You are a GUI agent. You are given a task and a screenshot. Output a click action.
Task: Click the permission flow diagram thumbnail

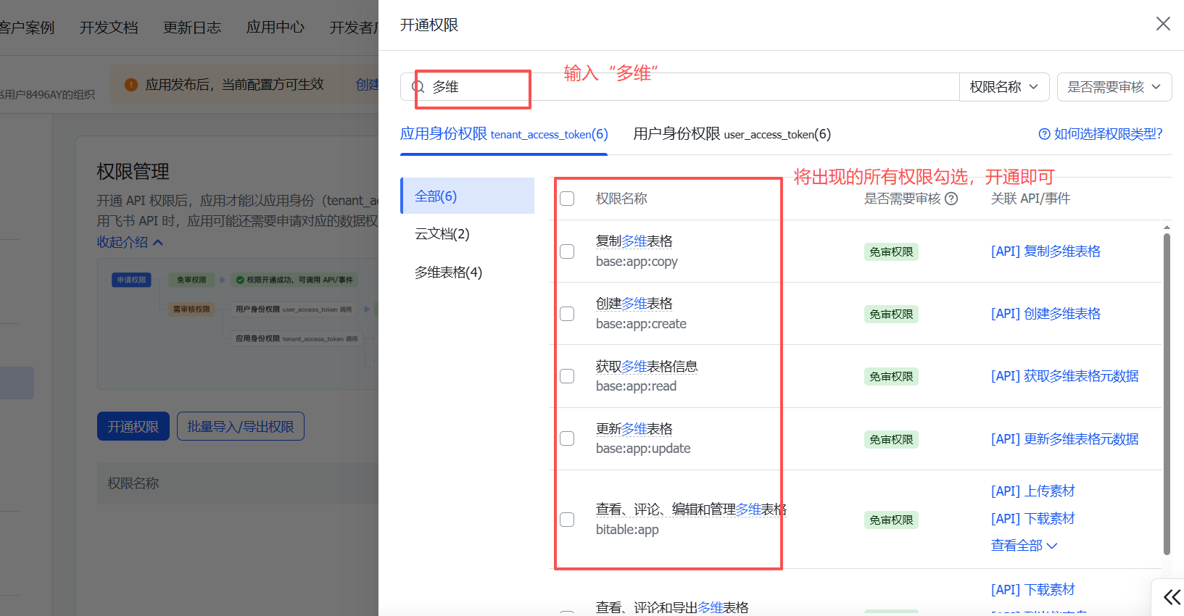tap(238, 324)
